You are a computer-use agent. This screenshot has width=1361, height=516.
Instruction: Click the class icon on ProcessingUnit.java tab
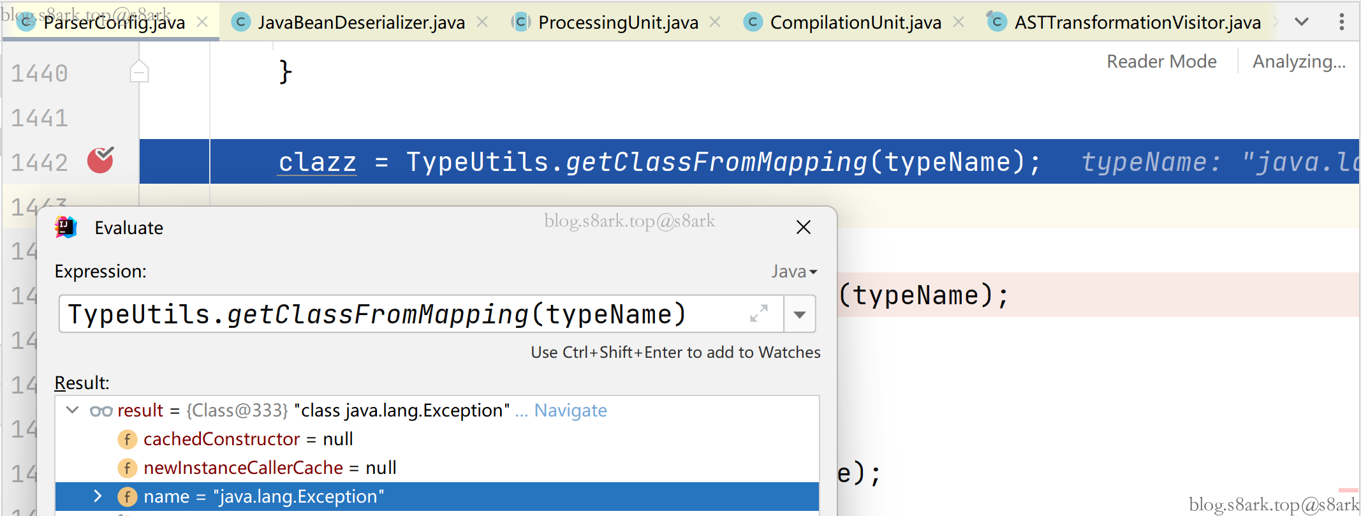point(521,22)
